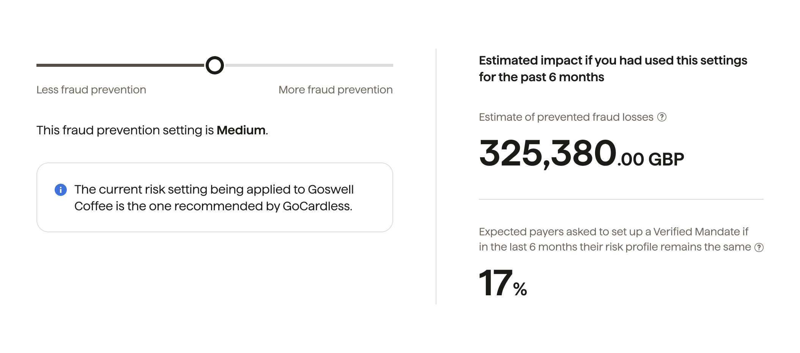Viewport: 800px width, 353px height.
Task: Click the 17% expected payers figure
Action: pyautogui.click(x=496, y=283)
